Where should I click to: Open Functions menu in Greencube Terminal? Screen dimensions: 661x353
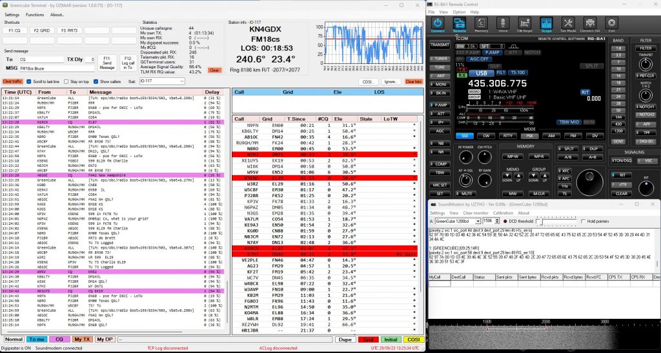click(35, 15)
